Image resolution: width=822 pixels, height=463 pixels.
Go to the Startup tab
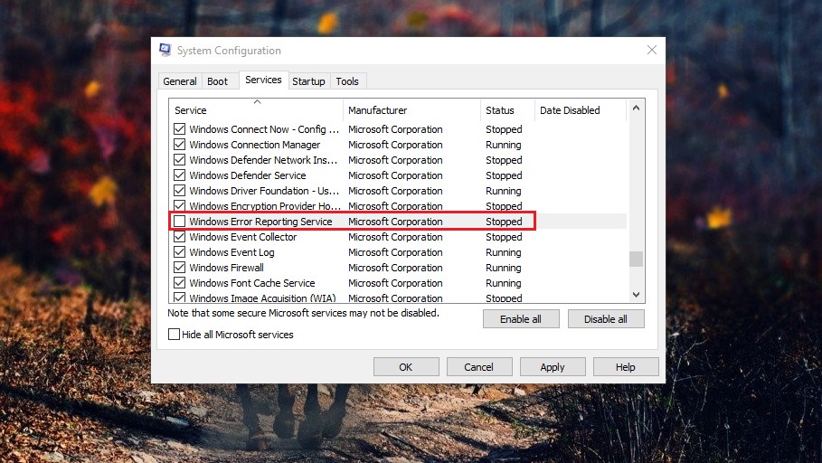[308, 81]
